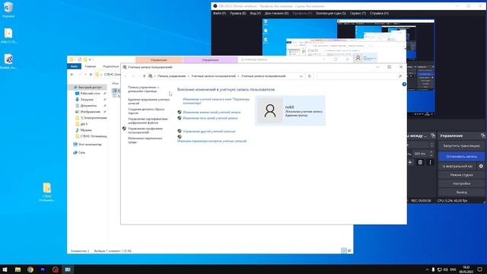Click the purple 'Управление' contextual tab in Explorer
This screenshot has width=487, height=274.
coord(210,59)
